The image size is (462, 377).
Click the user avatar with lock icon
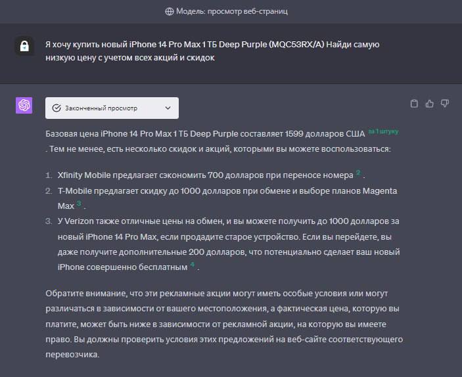pyautogui.click(x=24, y=46)
